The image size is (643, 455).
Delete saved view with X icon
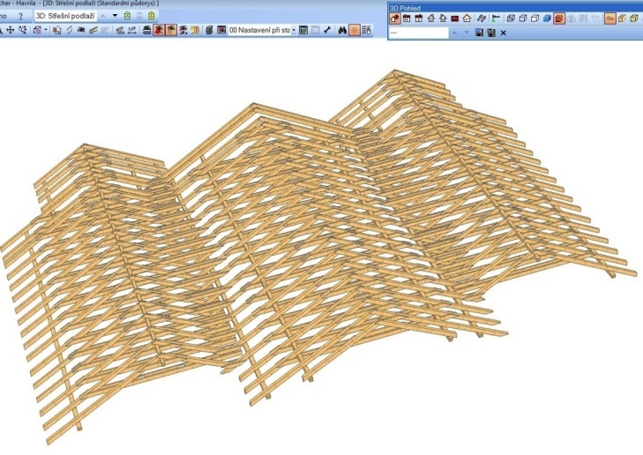tap(503, 33)
